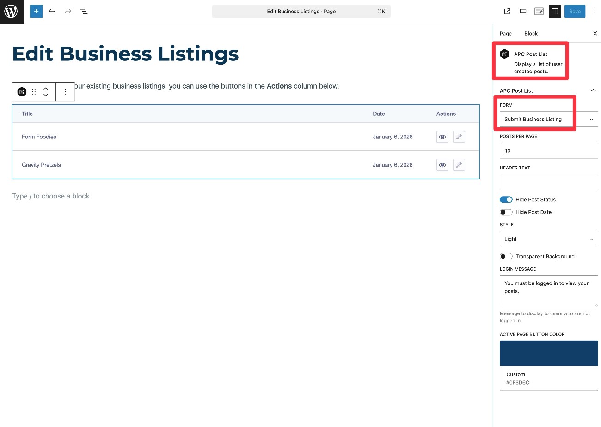Click the WordPress logo in the top corner
The image size is (601, 427).
coord(11,11)
